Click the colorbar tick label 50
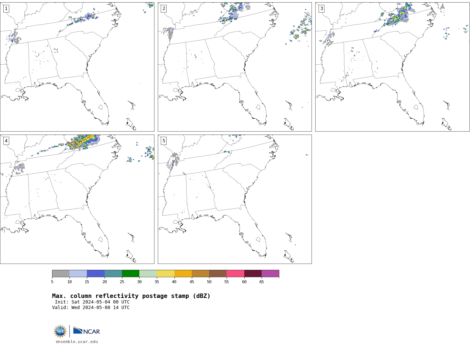The height and width of the screenshot is (346, 473). coord(209,282)
